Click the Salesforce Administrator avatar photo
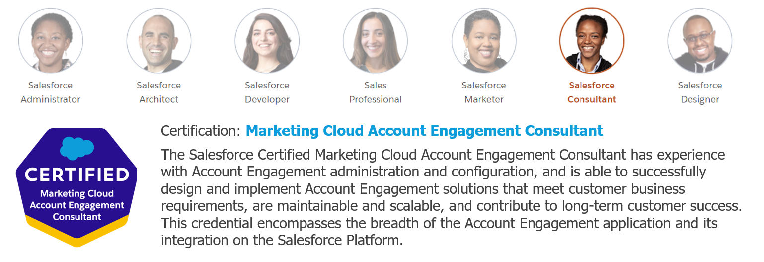 51,41
